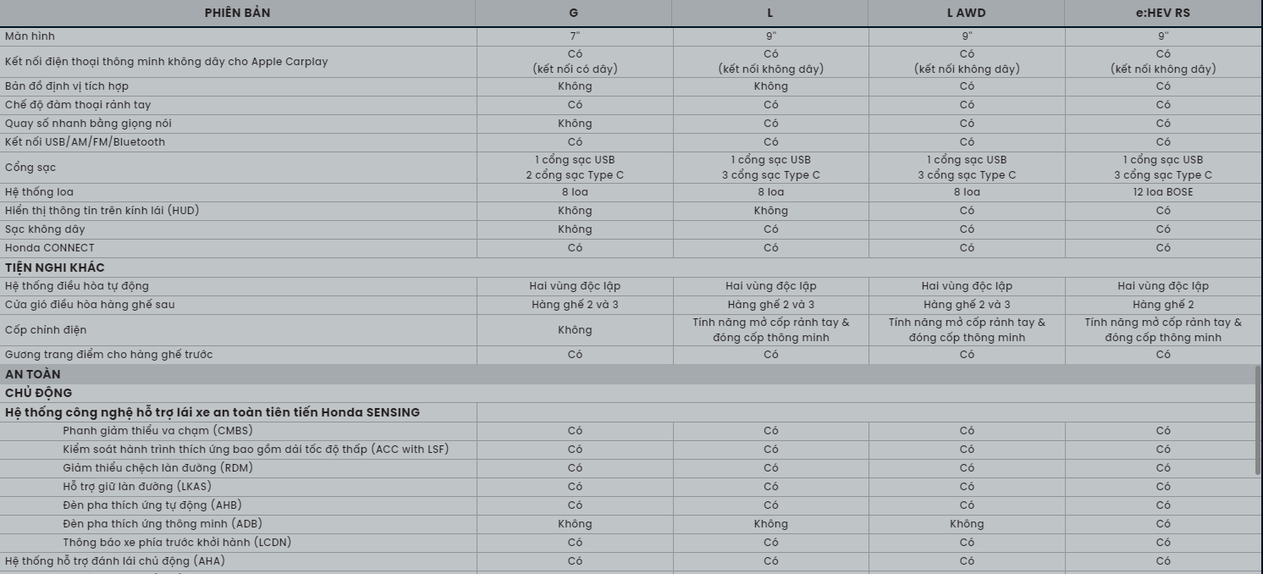Click the "12 loa BOSE" cell
Image resolution: width=1263 pixels, height=574 pixels.
pyautogui.click(x=1163, y=192)
